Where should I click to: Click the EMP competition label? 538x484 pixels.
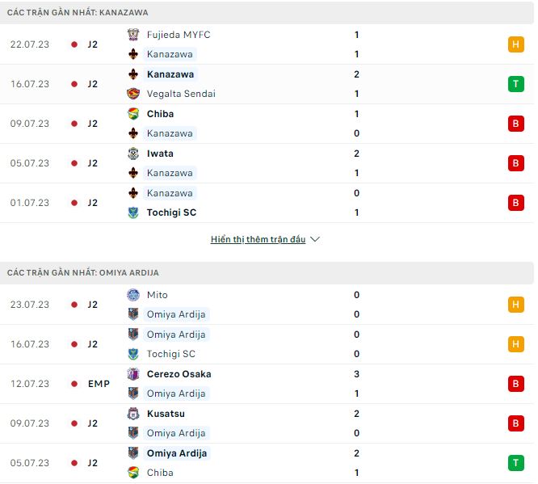coord(99,384)
